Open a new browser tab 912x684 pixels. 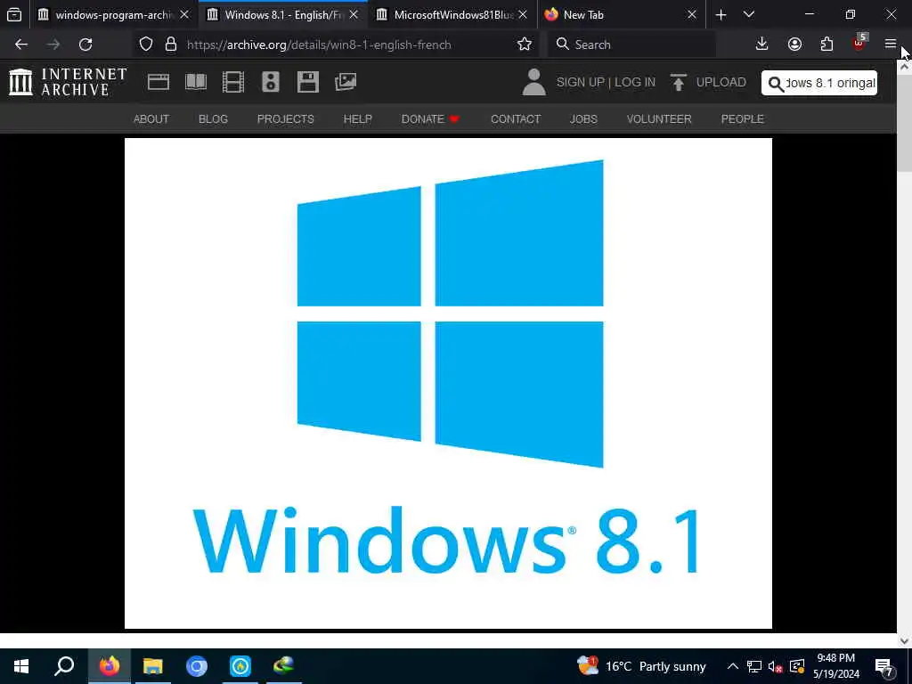point(721,14)
